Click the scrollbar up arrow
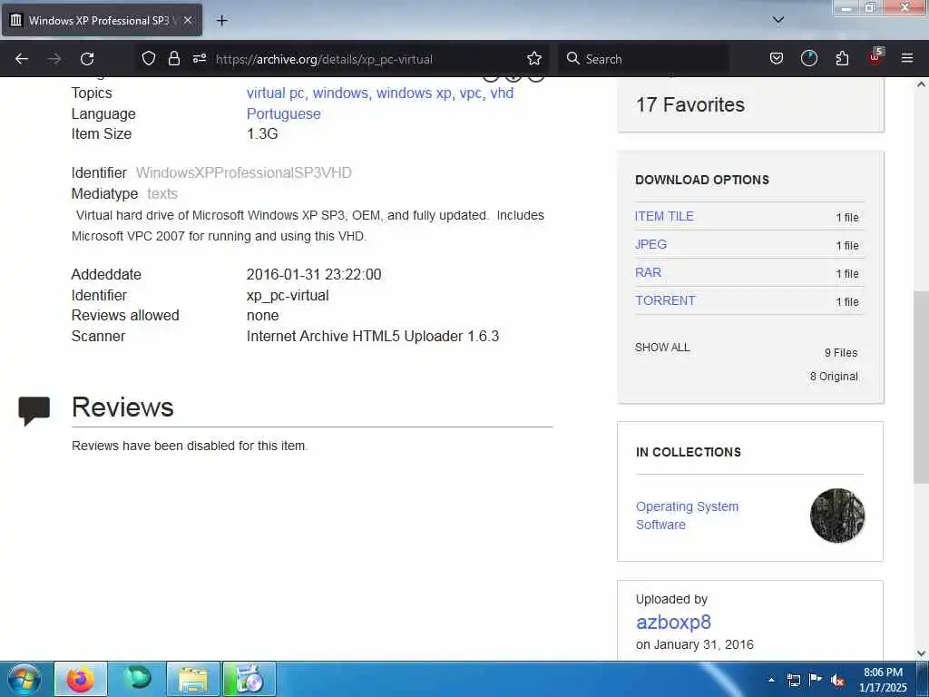This screenshot has height=697, width=929. pyautogui.click(x=921, y=84)
